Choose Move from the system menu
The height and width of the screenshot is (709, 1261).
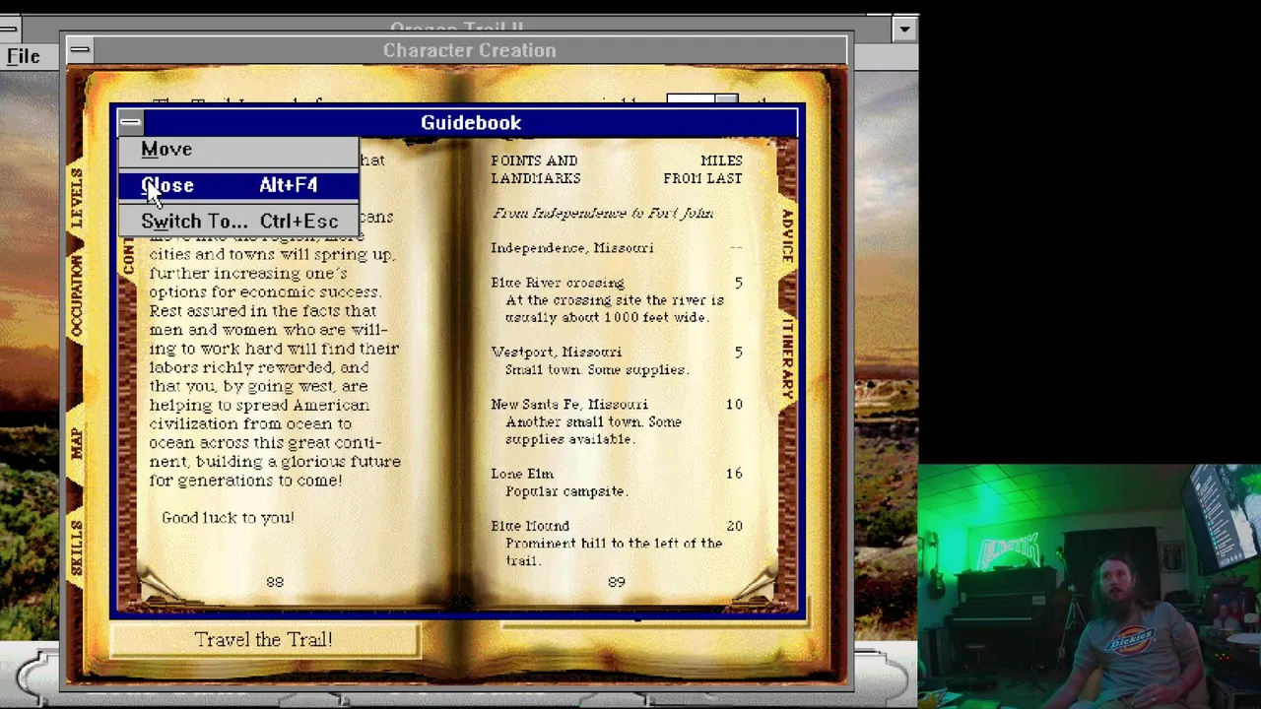(x=238, y=150)
